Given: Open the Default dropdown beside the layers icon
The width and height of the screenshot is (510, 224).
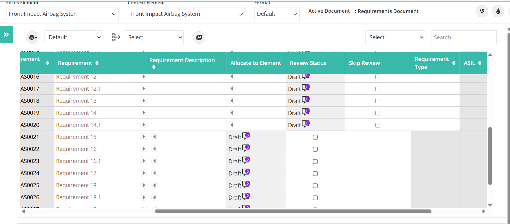Looking at the screenshot, I should click(x=74, y=37).
